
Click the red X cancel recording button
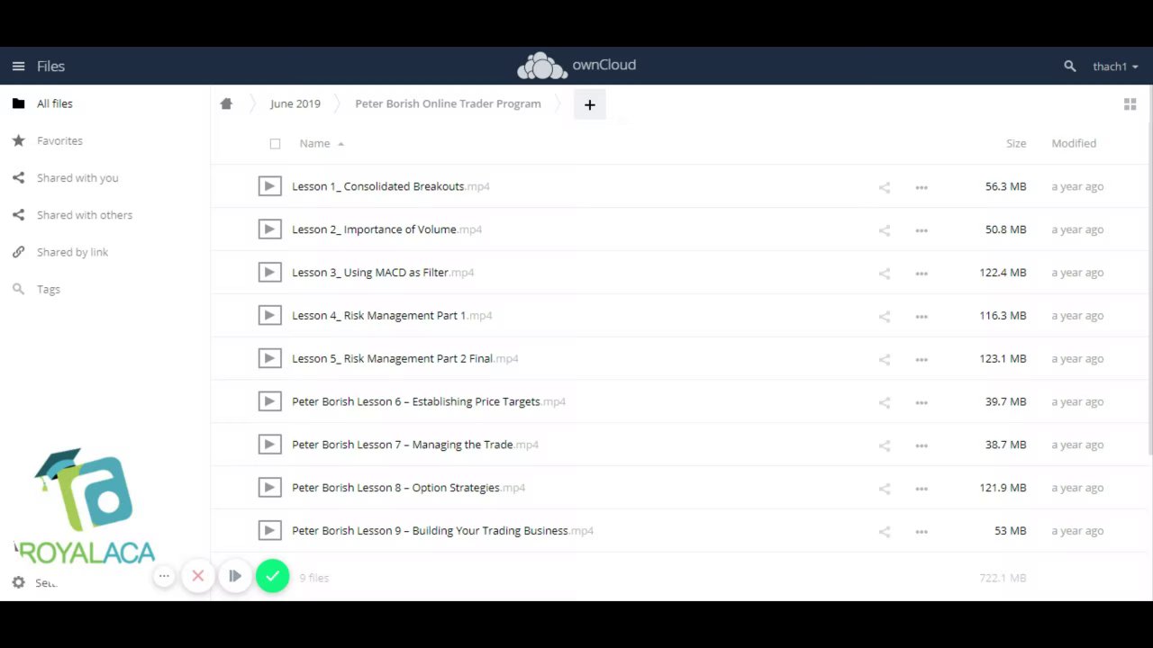click(x=198, y=576)
